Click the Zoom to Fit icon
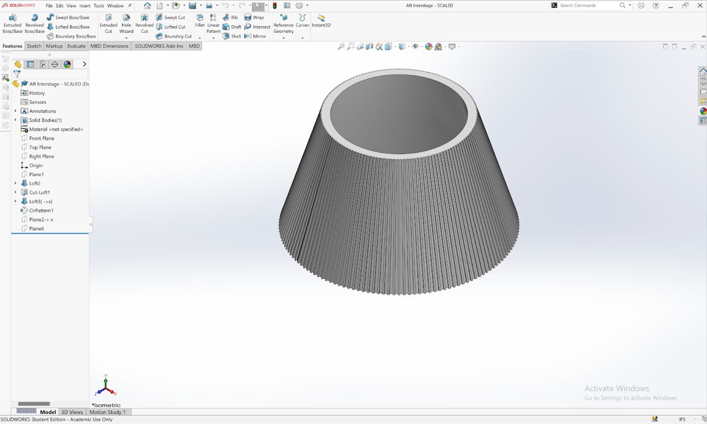This screenshot has height=424, width=707. [341, 46]
